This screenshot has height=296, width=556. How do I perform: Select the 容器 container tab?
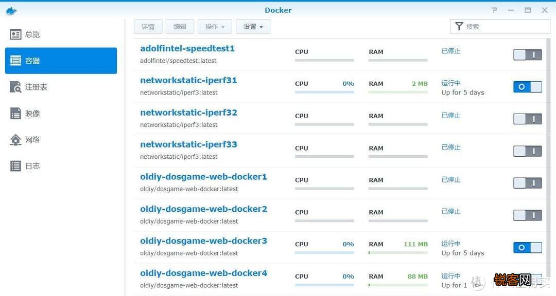(x=61, y=61)
